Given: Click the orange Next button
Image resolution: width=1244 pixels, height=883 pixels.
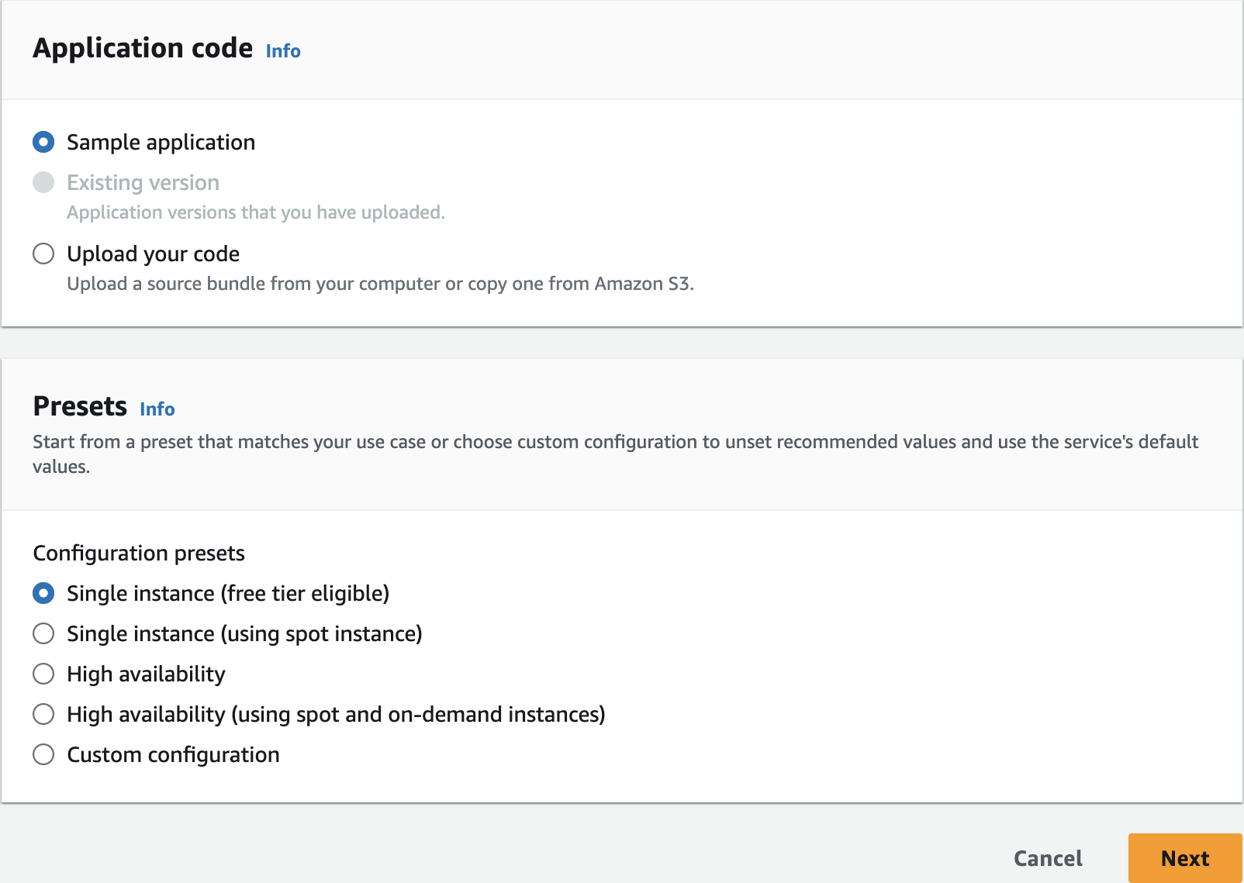Looking at the screenshot, I should [x=1184, y=858].
